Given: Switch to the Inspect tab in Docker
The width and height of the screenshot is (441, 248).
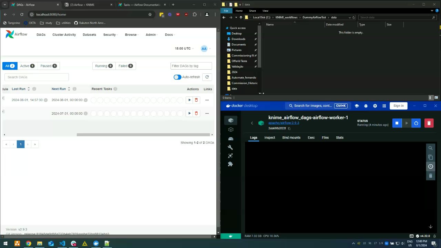Looking at the screenshot, I should [269, 137].
